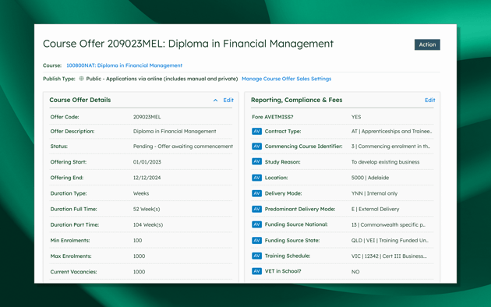This screenshot has width=491, height=307.
Task: Click the contract type AT | Apprenticeships and Trainee
Action: point(391,131)
